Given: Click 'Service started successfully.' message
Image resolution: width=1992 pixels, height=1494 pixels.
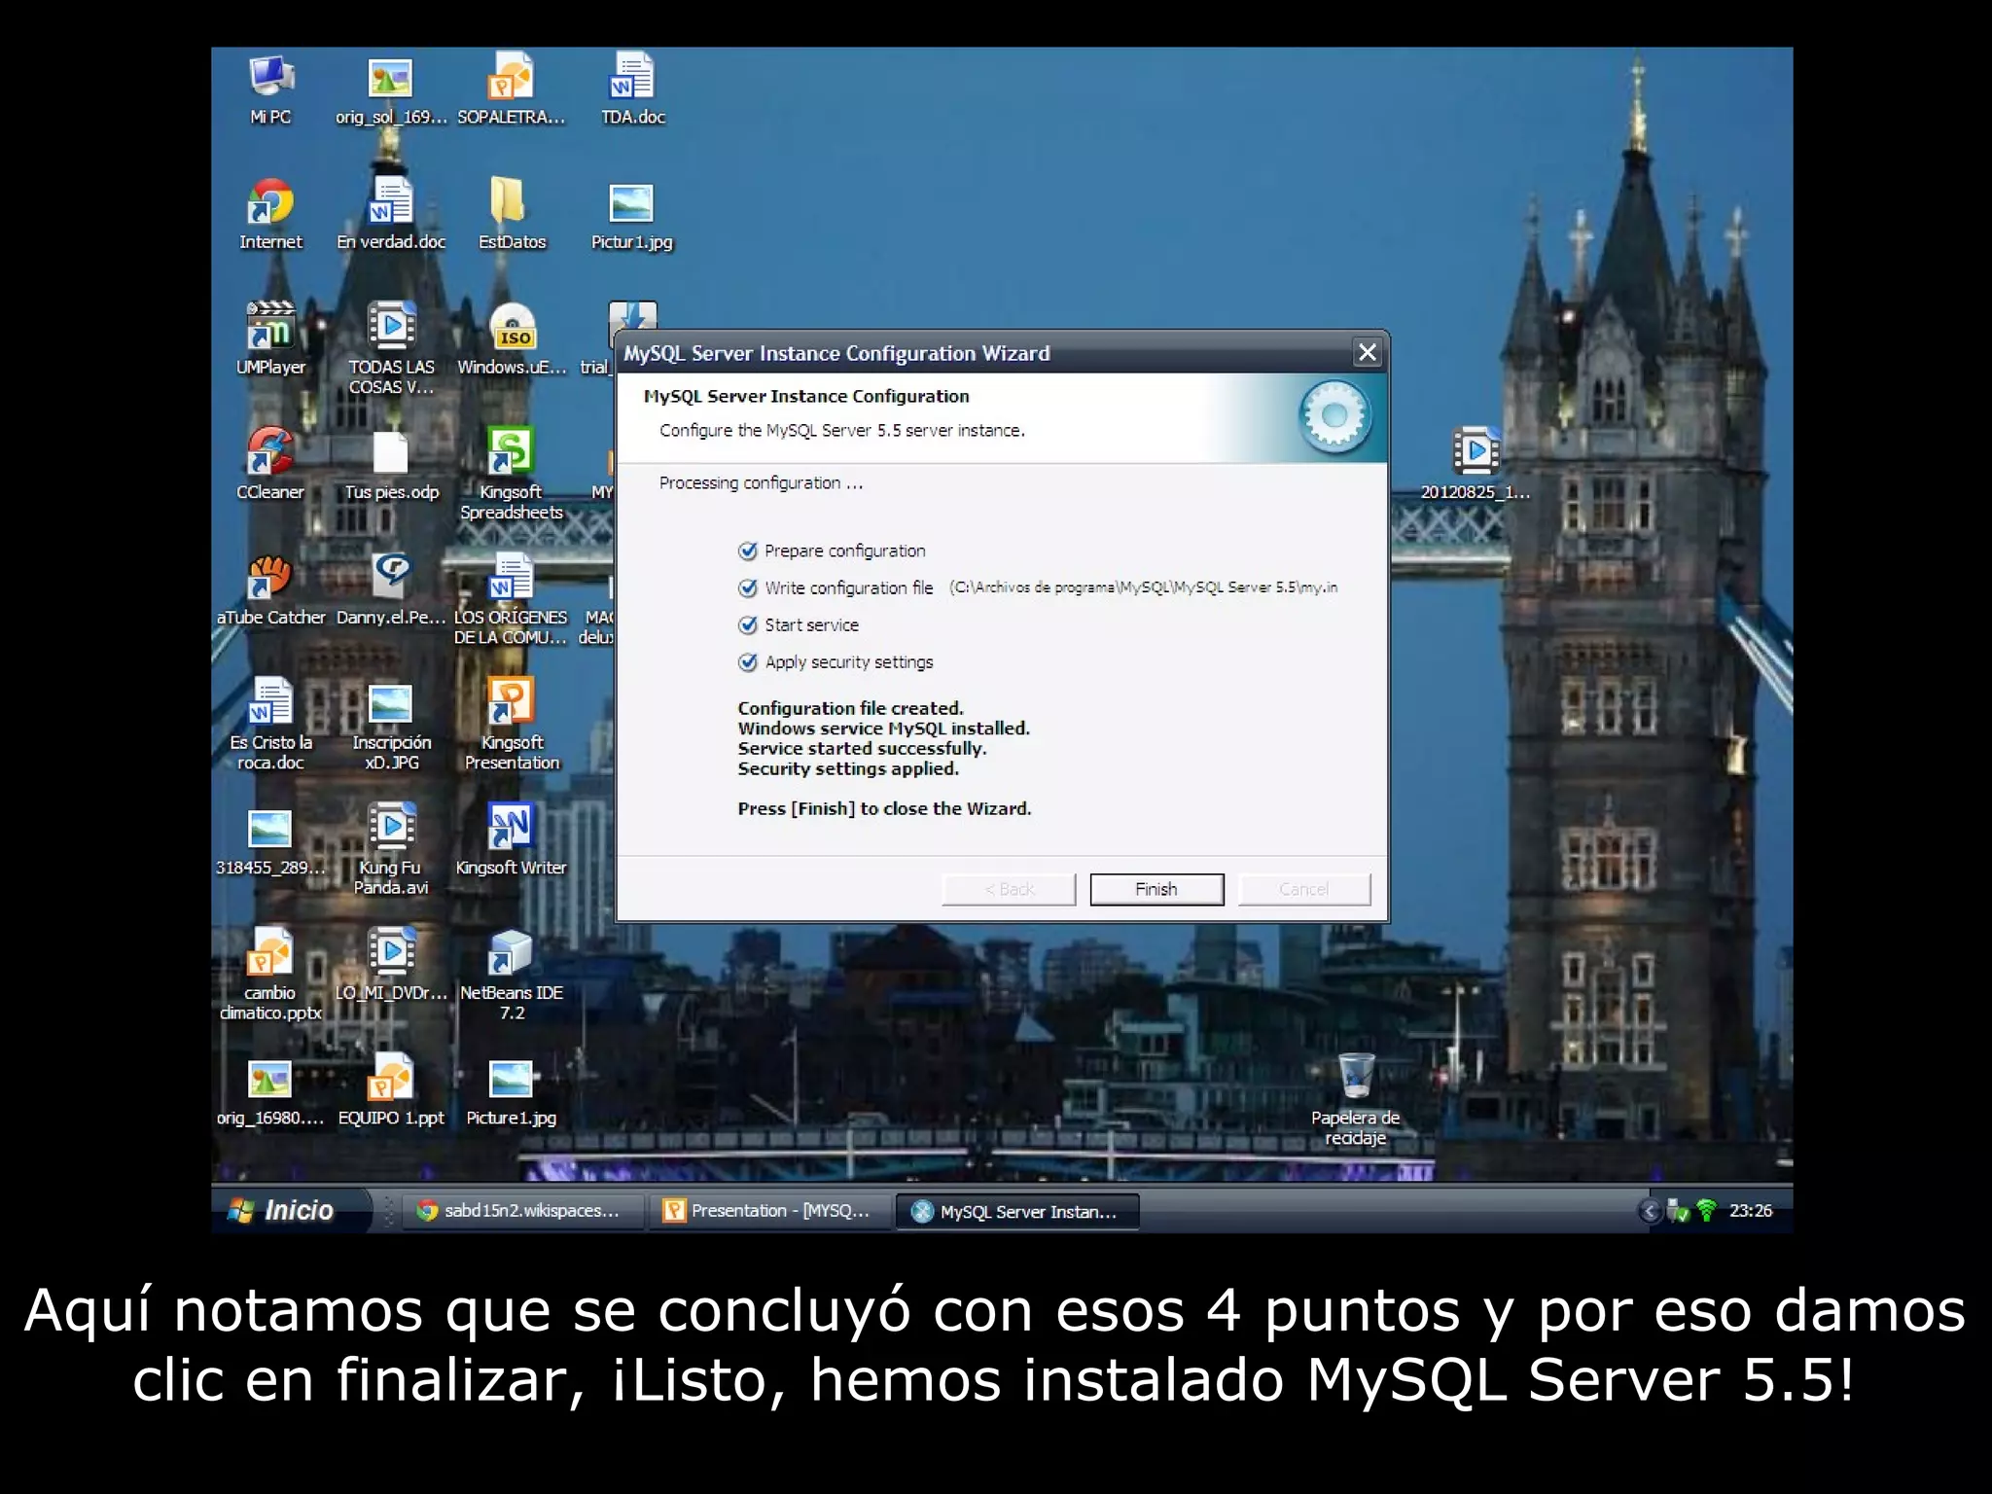Looking at the screenshot, I should [x=862, y=748].
